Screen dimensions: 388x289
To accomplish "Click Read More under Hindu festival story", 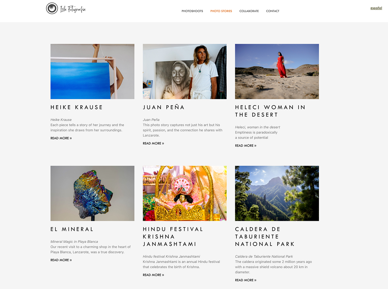I will [153, 275].
